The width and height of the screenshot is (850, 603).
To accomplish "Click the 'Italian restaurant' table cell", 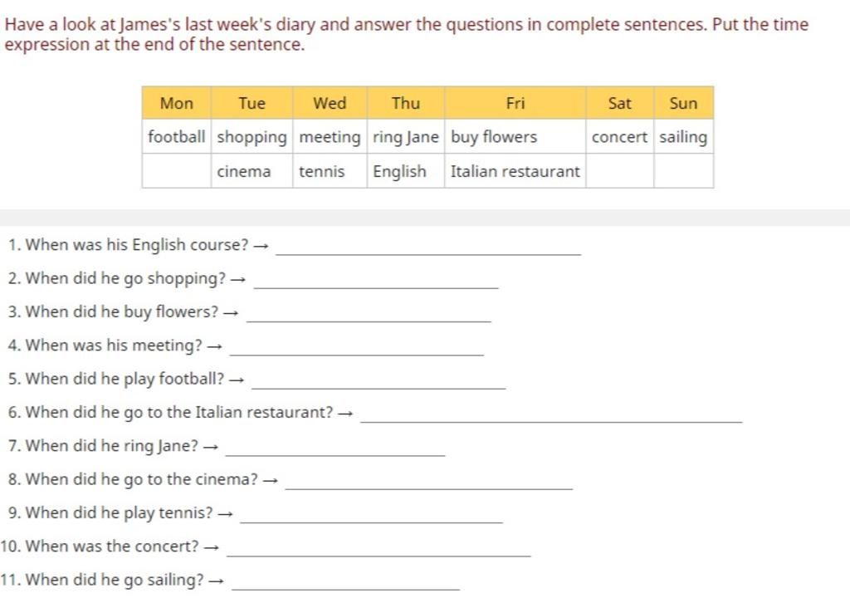I will 515,171.
